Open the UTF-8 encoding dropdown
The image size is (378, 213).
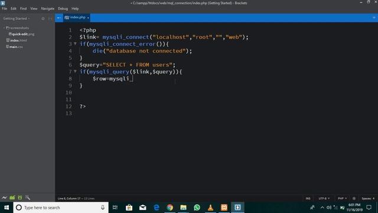point(324,199)
